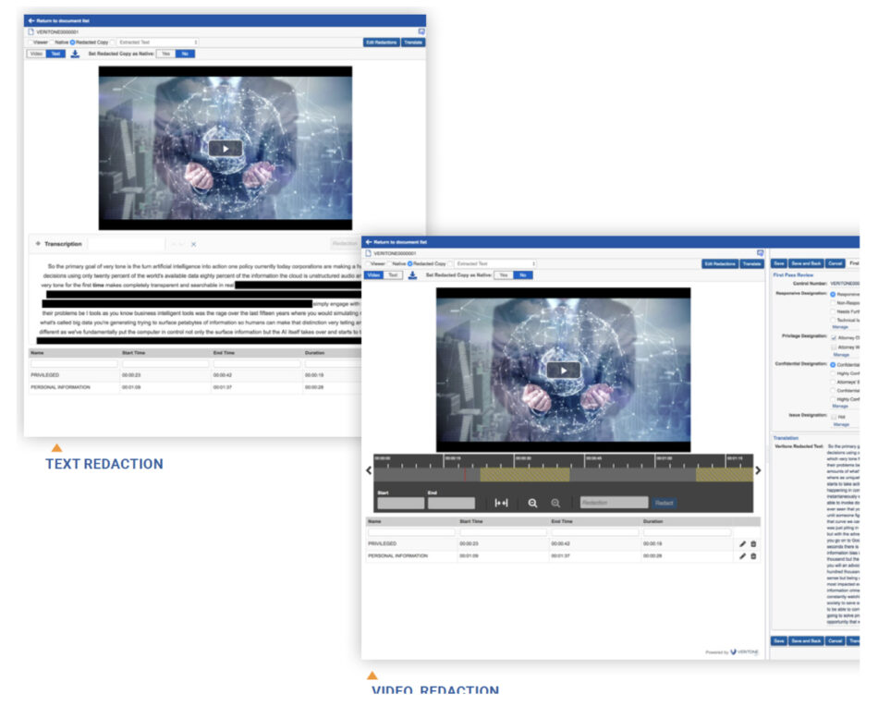Zoom out the redaction timeline
This screenshot has height=706, width=878.
coord(532,503)
